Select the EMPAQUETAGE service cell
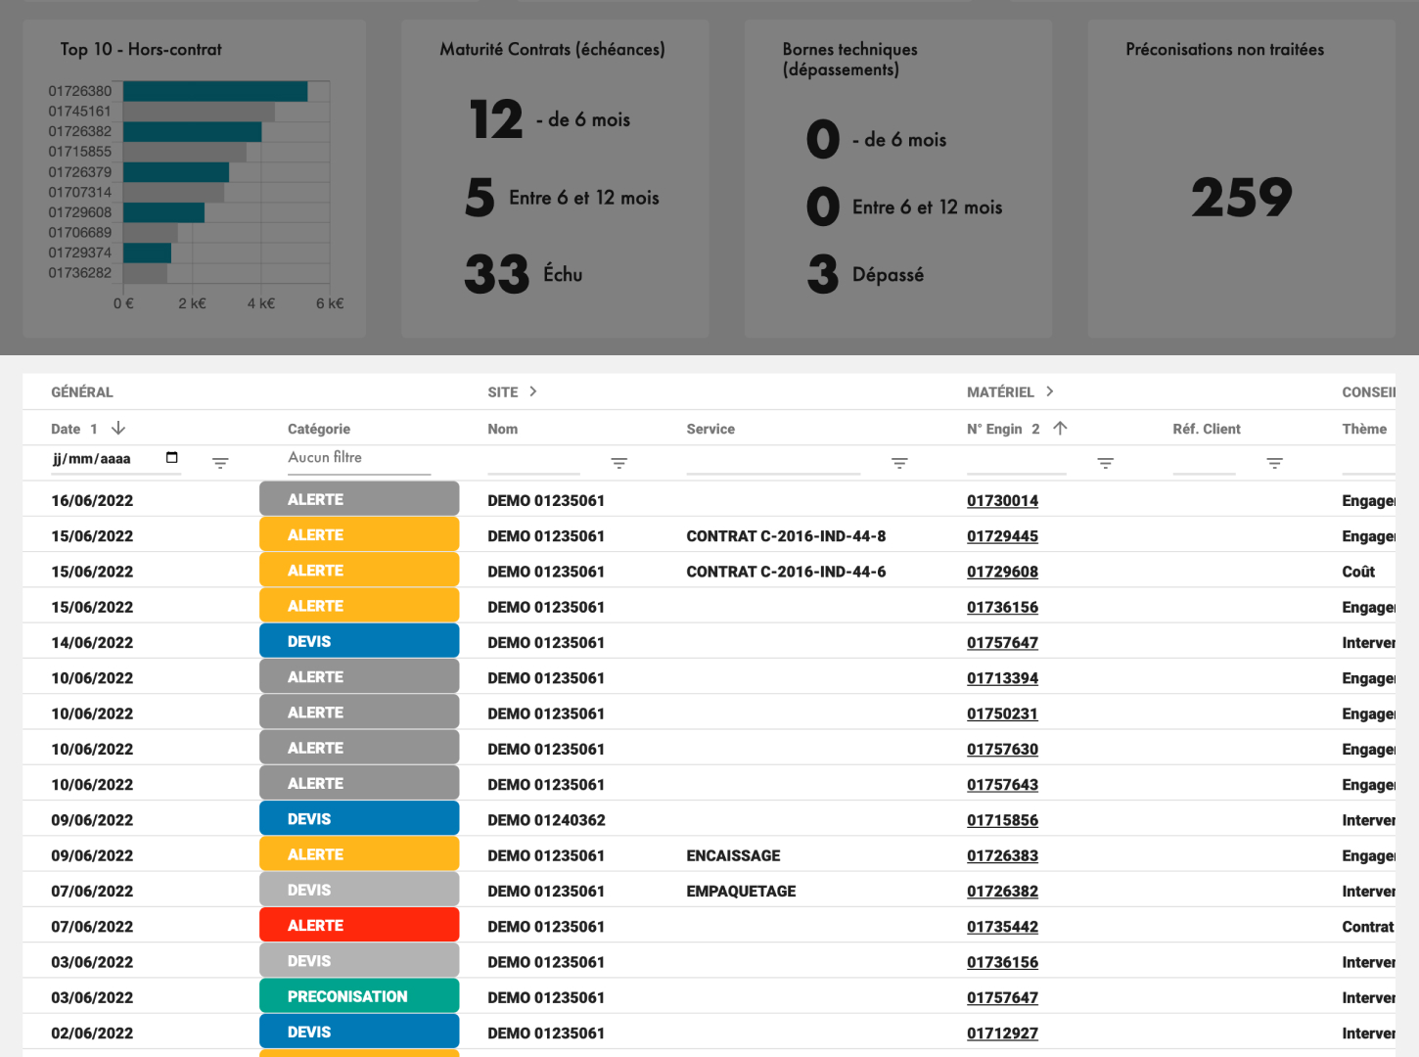The width and height of the screenshot is (1419, 1057). point(741,891)
